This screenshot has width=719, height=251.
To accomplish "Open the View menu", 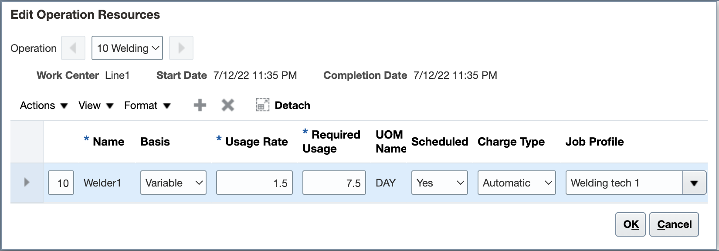I will (x=96, y=105).
